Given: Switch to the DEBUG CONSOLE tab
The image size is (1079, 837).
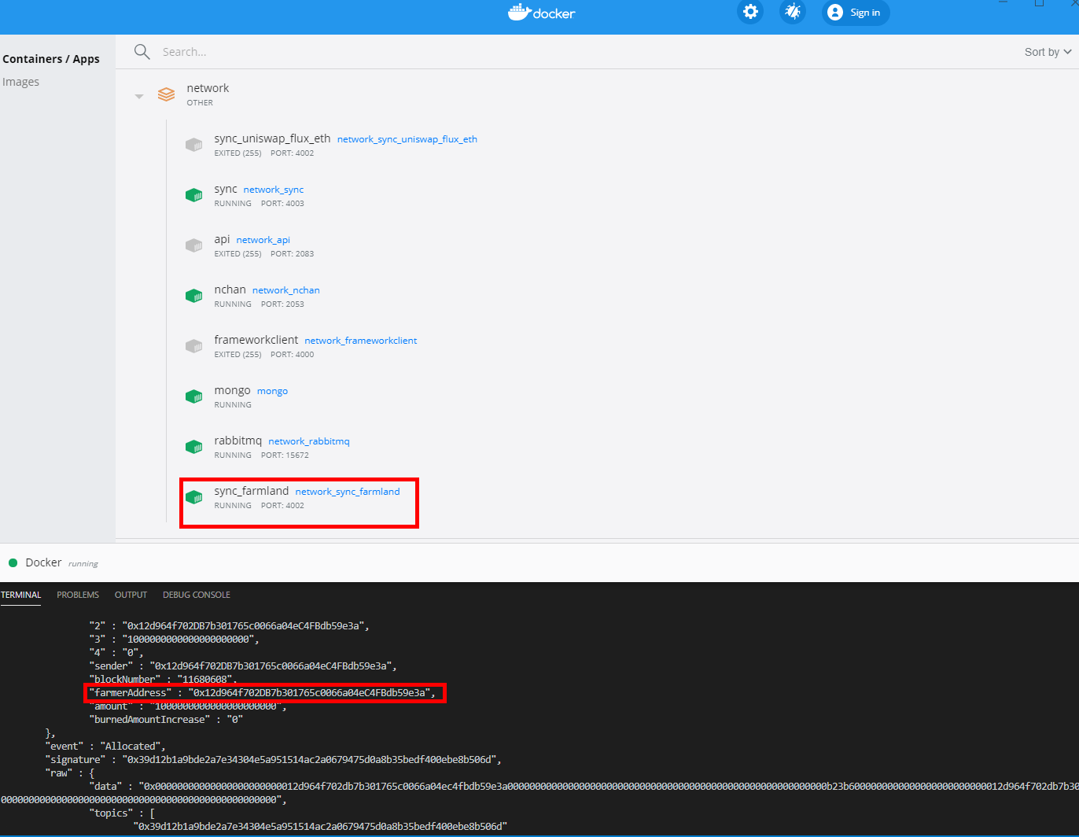Looking at the screenshot, I should [x=197, y=595].
